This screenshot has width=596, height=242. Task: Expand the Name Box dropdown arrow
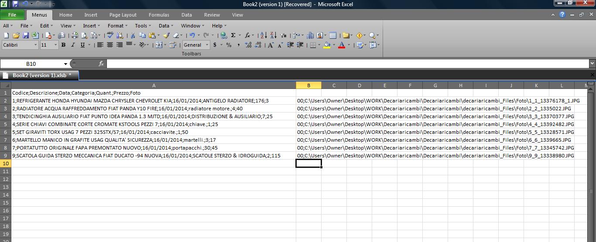click(x=65, y=64)
